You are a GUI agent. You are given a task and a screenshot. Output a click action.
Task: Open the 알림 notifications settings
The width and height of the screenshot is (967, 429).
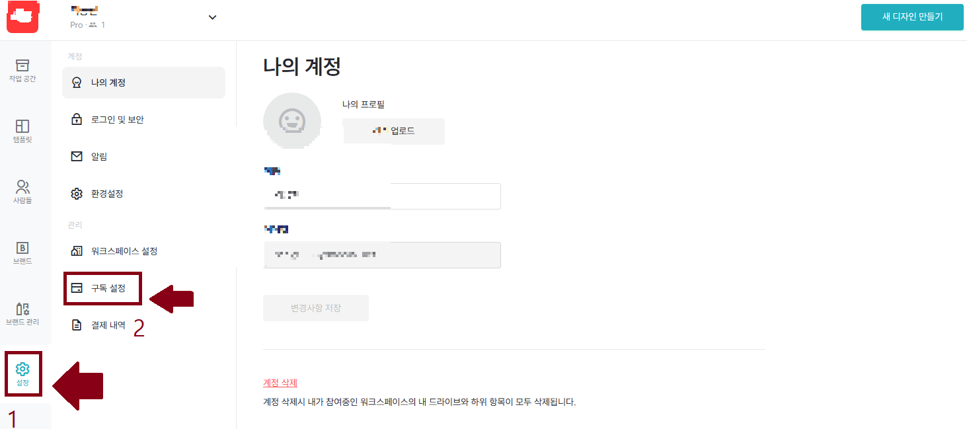98,156
